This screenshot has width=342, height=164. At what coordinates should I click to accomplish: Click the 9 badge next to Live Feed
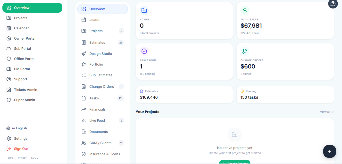(x=121, y=120)
